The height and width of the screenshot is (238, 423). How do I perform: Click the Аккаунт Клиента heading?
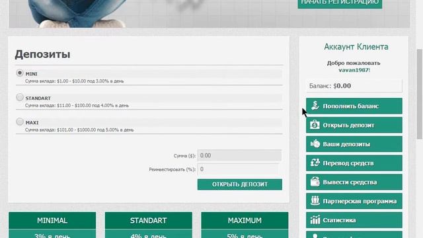point(356,47)
